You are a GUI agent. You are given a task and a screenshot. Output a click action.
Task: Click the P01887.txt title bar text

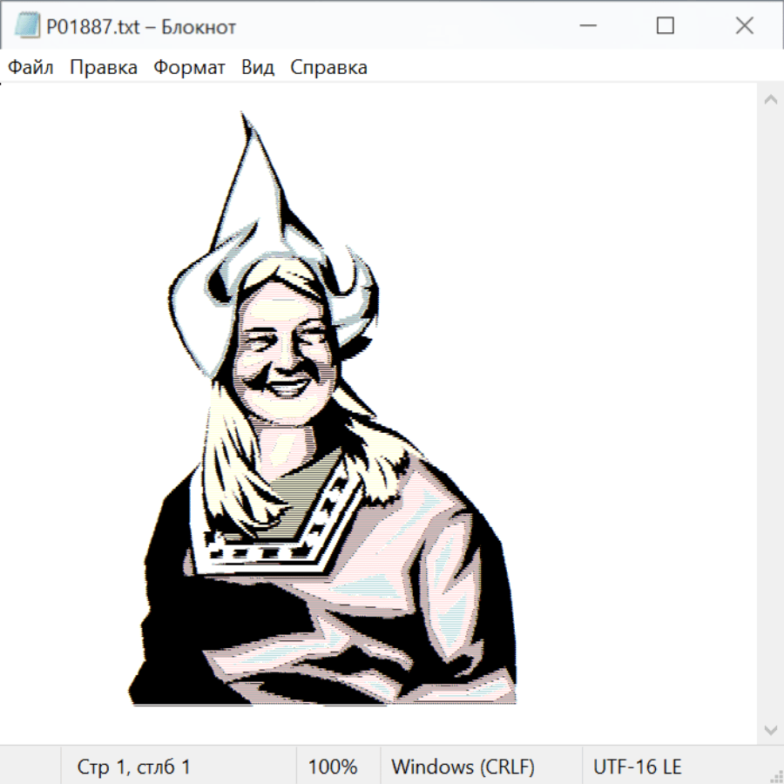[141, 27]
